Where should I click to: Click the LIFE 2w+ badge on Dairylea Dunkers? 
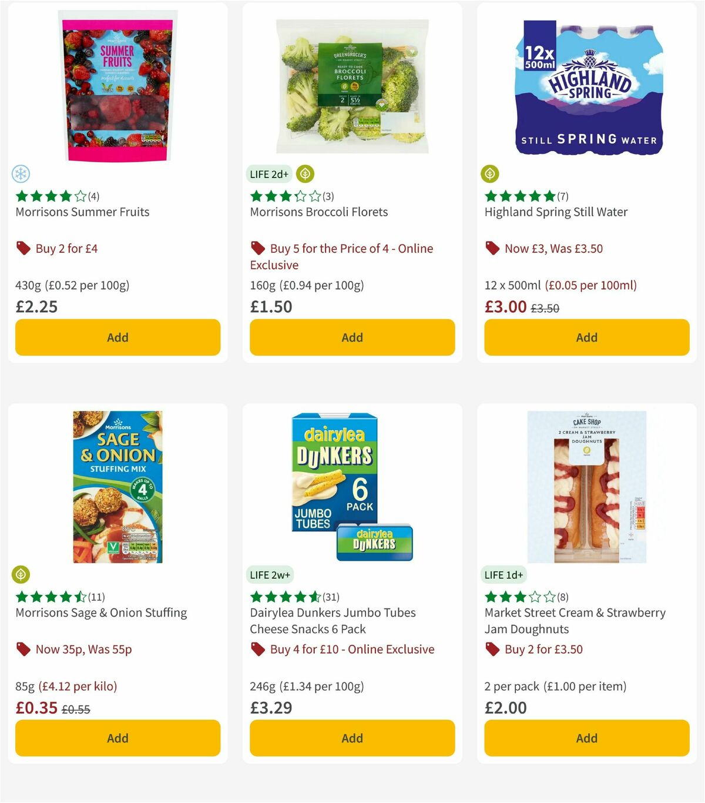pos(270,574)
